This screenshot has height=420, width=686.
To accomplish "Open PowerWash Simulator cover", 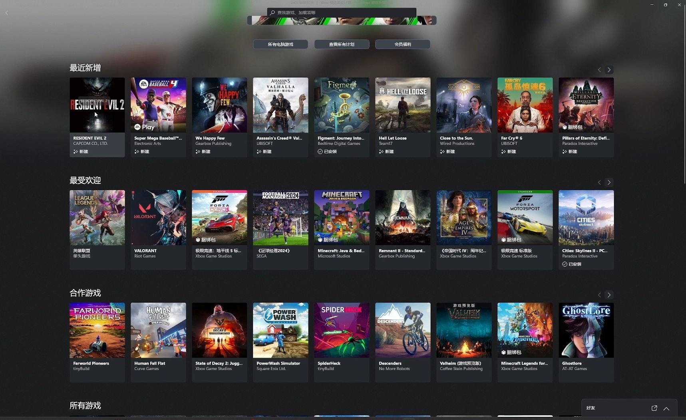I will pyautogui.click(x=280, y=330).
